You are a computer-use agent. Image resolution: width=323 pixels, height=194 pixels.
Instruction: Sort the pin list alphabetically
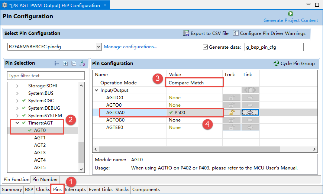coord(82,63)
